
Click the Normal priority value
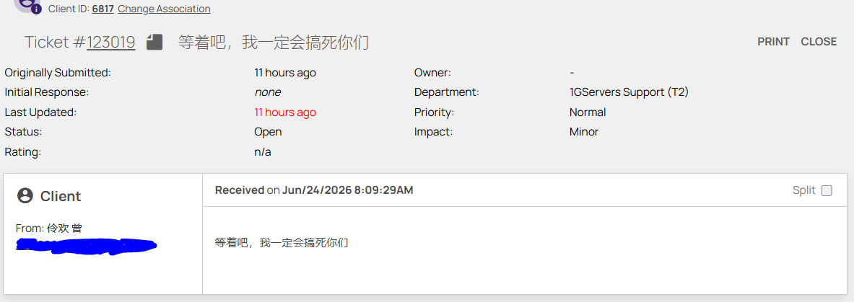pos(588,112)
